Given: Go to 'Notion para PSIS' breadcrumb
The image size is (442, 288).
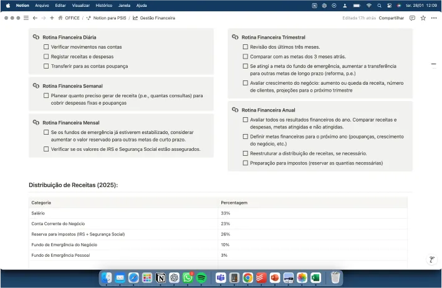Looking at the screenshot, I should tap(106, 18).
